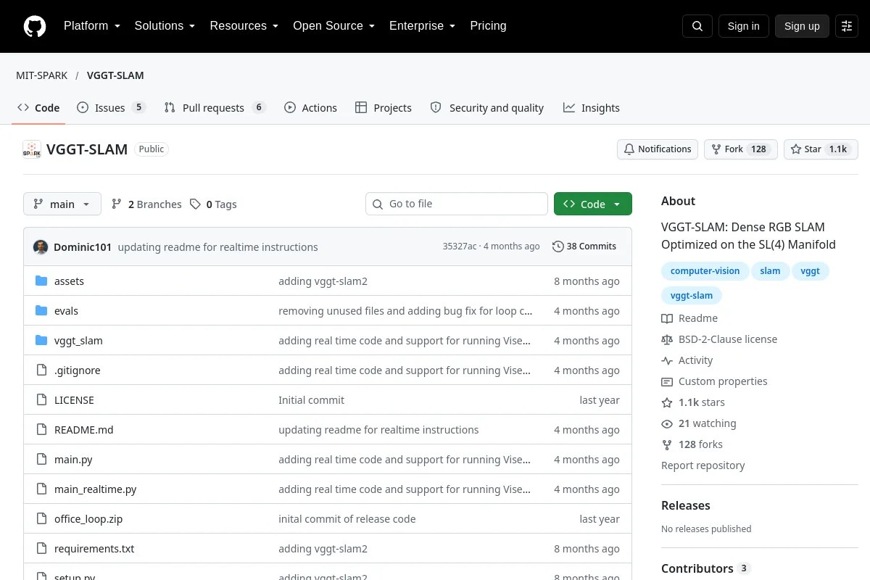The width and height of the screenshot is (870, 580).
Task: View 128 forks link in About
Action: click(x=692, y=444)
